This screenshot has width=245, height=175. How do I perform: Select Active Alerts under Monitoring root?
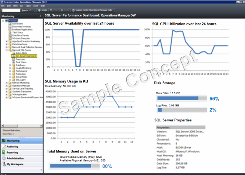coord(18,24)
